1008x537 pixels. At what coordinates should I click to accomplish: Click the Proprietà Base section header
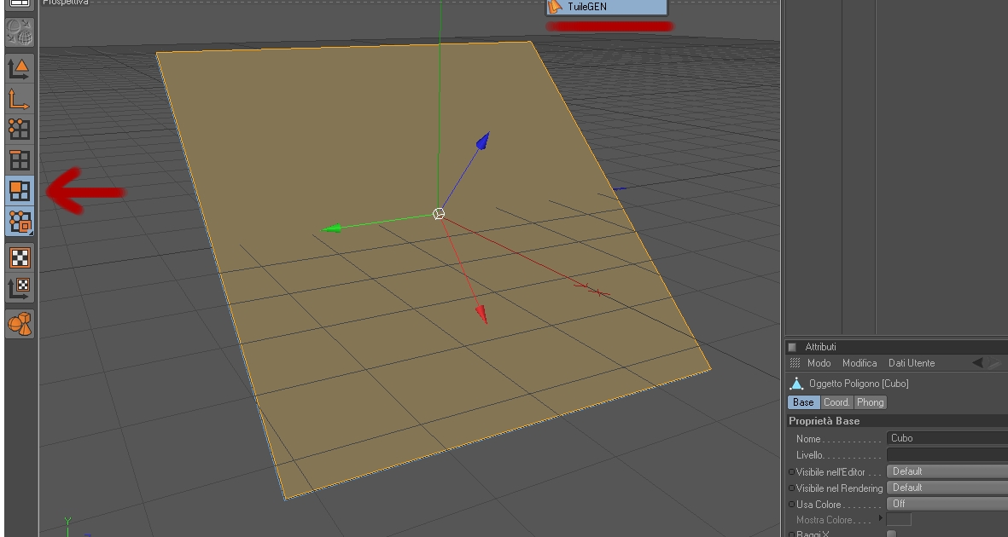[x=897, y=421]
